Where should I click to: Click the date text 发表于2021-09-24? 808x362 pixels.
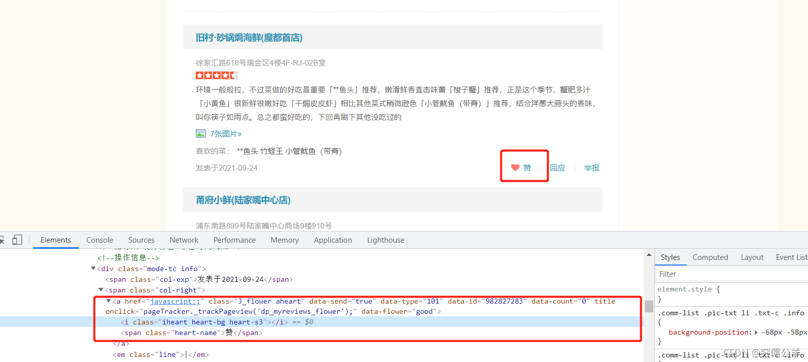(227, 168)
